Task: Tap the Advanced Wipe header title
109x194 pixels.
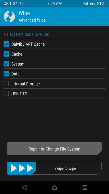Action: [x=32, y=20]
